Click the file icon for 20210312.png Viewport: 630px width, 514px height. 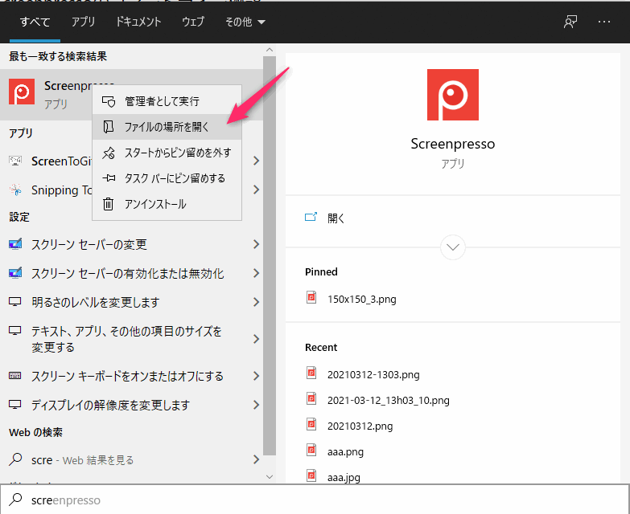[311, 424]
